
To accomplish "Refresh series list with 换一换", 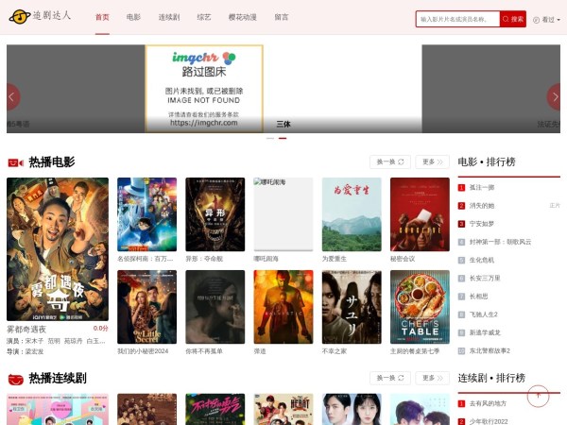I will tap(390, 378).
